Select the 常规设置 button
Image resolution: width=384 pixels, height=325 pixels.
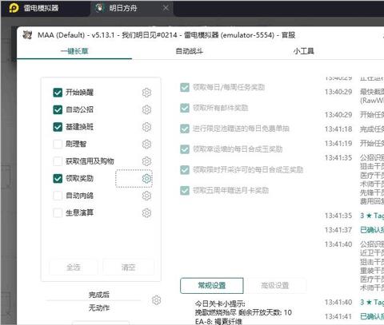point(212,286)
